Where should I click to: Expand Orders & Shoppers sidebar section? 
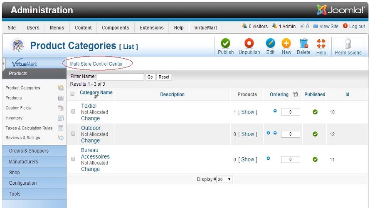point(35,151)
